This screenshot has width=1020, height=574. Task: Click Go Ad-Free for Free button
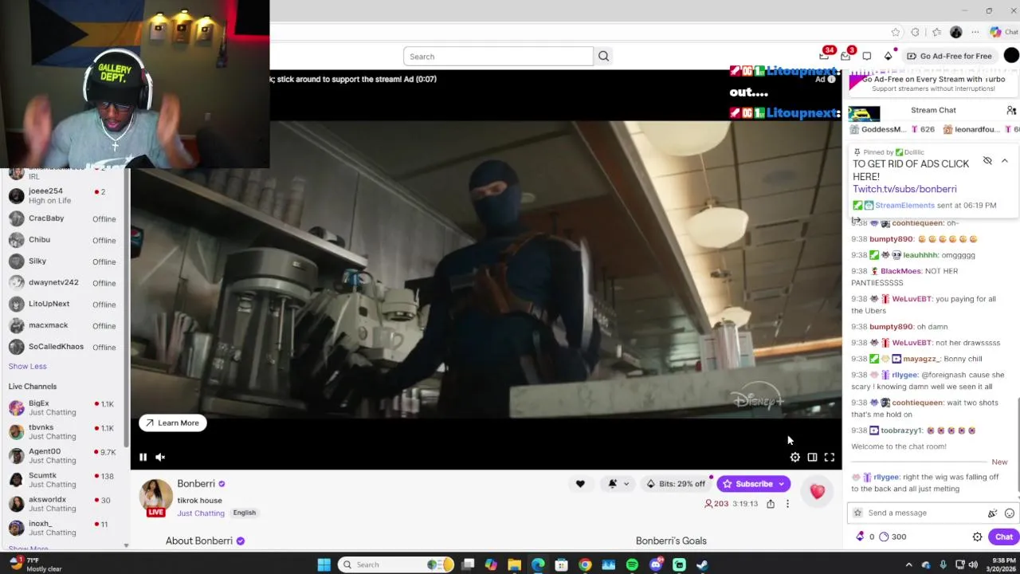[x=949, y=56]
